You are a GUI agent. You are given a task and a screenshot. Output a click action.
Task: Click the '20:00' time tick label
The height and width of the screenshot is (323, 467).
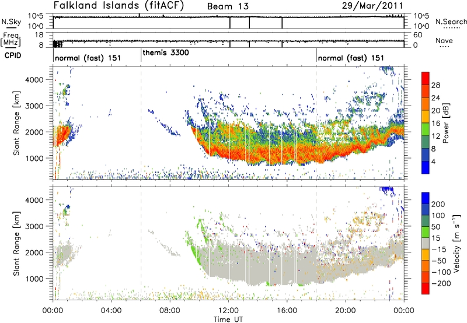click(346, 311)
